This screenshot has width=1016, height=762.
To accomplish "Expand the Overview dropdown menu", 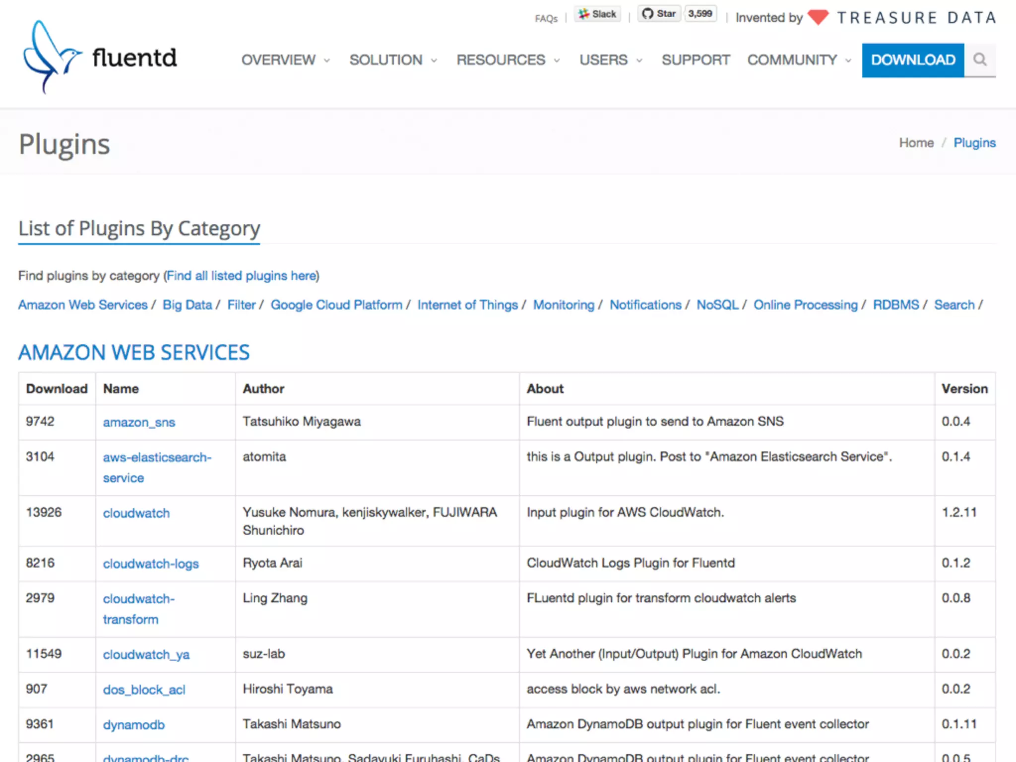I will (x=285, y=60).
